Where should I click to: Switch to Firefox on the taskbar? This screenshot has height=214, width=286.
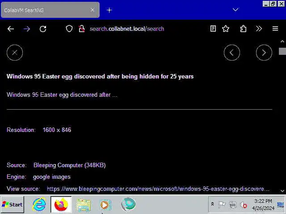(61, 205)
